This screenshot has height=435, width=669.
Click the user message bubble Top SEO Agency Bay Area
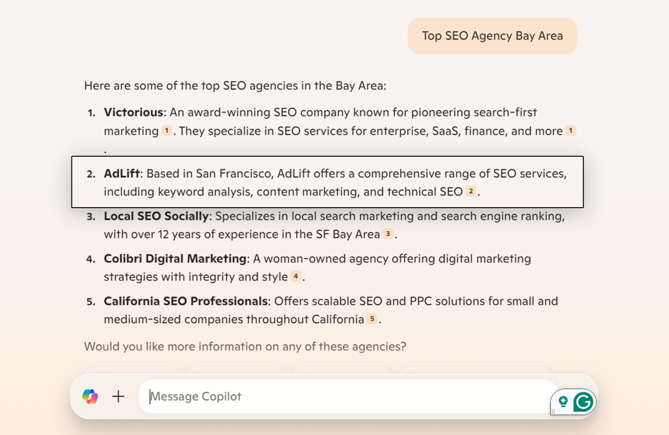(492, 36)
